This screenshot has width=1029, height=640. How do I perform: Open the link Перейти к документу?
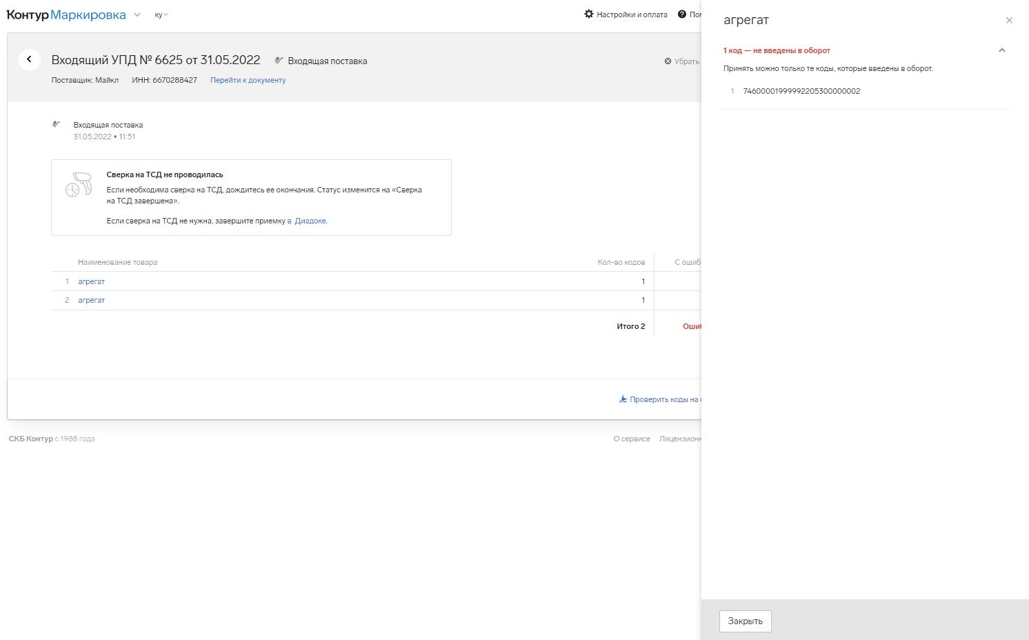coord(248,80)
